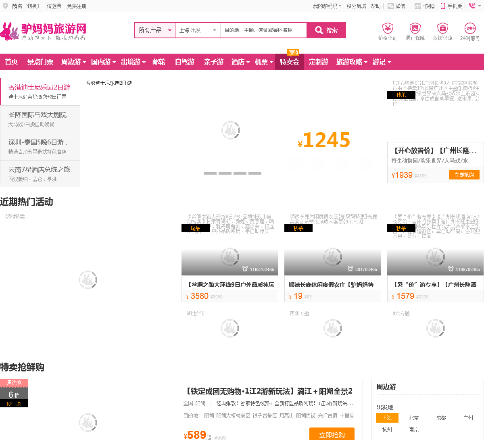Expand the 所有产品 category dropdown
The height and width of the screenshot is (440, 484).
(x=155, y=30)
